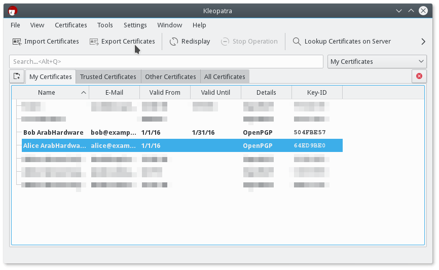Open the My Certificates filter dropdown

click(377, 62)
